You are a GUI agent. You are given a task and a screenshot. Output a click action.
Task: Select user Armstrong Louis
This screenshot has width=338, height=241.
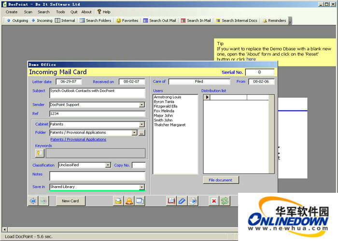pyautogui.click(x=168, y=97)
